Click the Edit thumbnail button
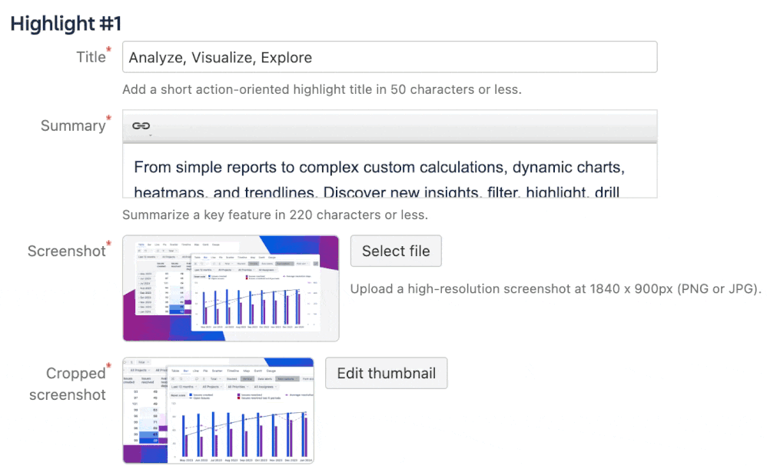The width and height of the screenshot is (767, 476). pyautogui.click(x=386, y=373)
